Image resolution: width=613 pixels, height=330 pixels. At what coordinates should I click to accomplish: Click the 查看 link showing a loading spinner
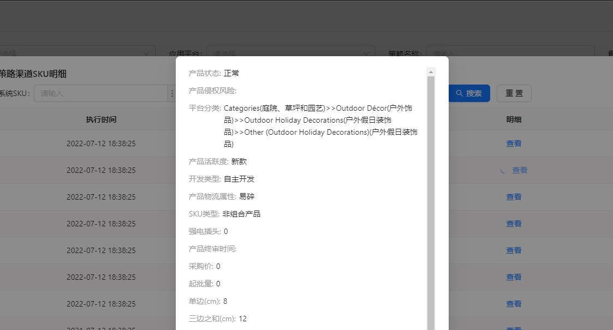pos(520,170)
